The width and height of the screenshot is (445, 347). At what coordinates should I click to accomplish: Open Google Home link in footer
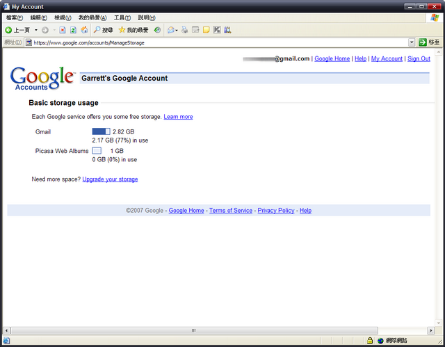pos(186,211)
